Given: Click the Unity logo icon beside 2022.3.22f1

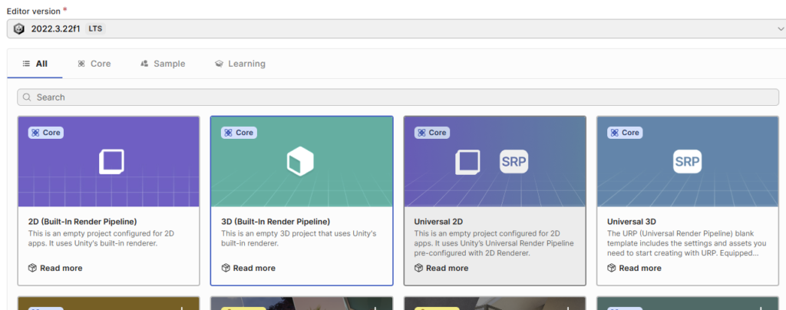Looking at the screenshot, I should pyautogui.click(x=19, y=29).
